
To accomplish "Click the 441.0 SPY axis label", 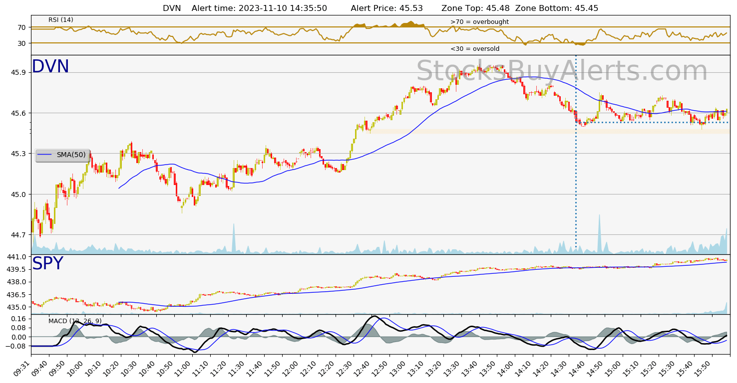I will (x=16, y=257).
